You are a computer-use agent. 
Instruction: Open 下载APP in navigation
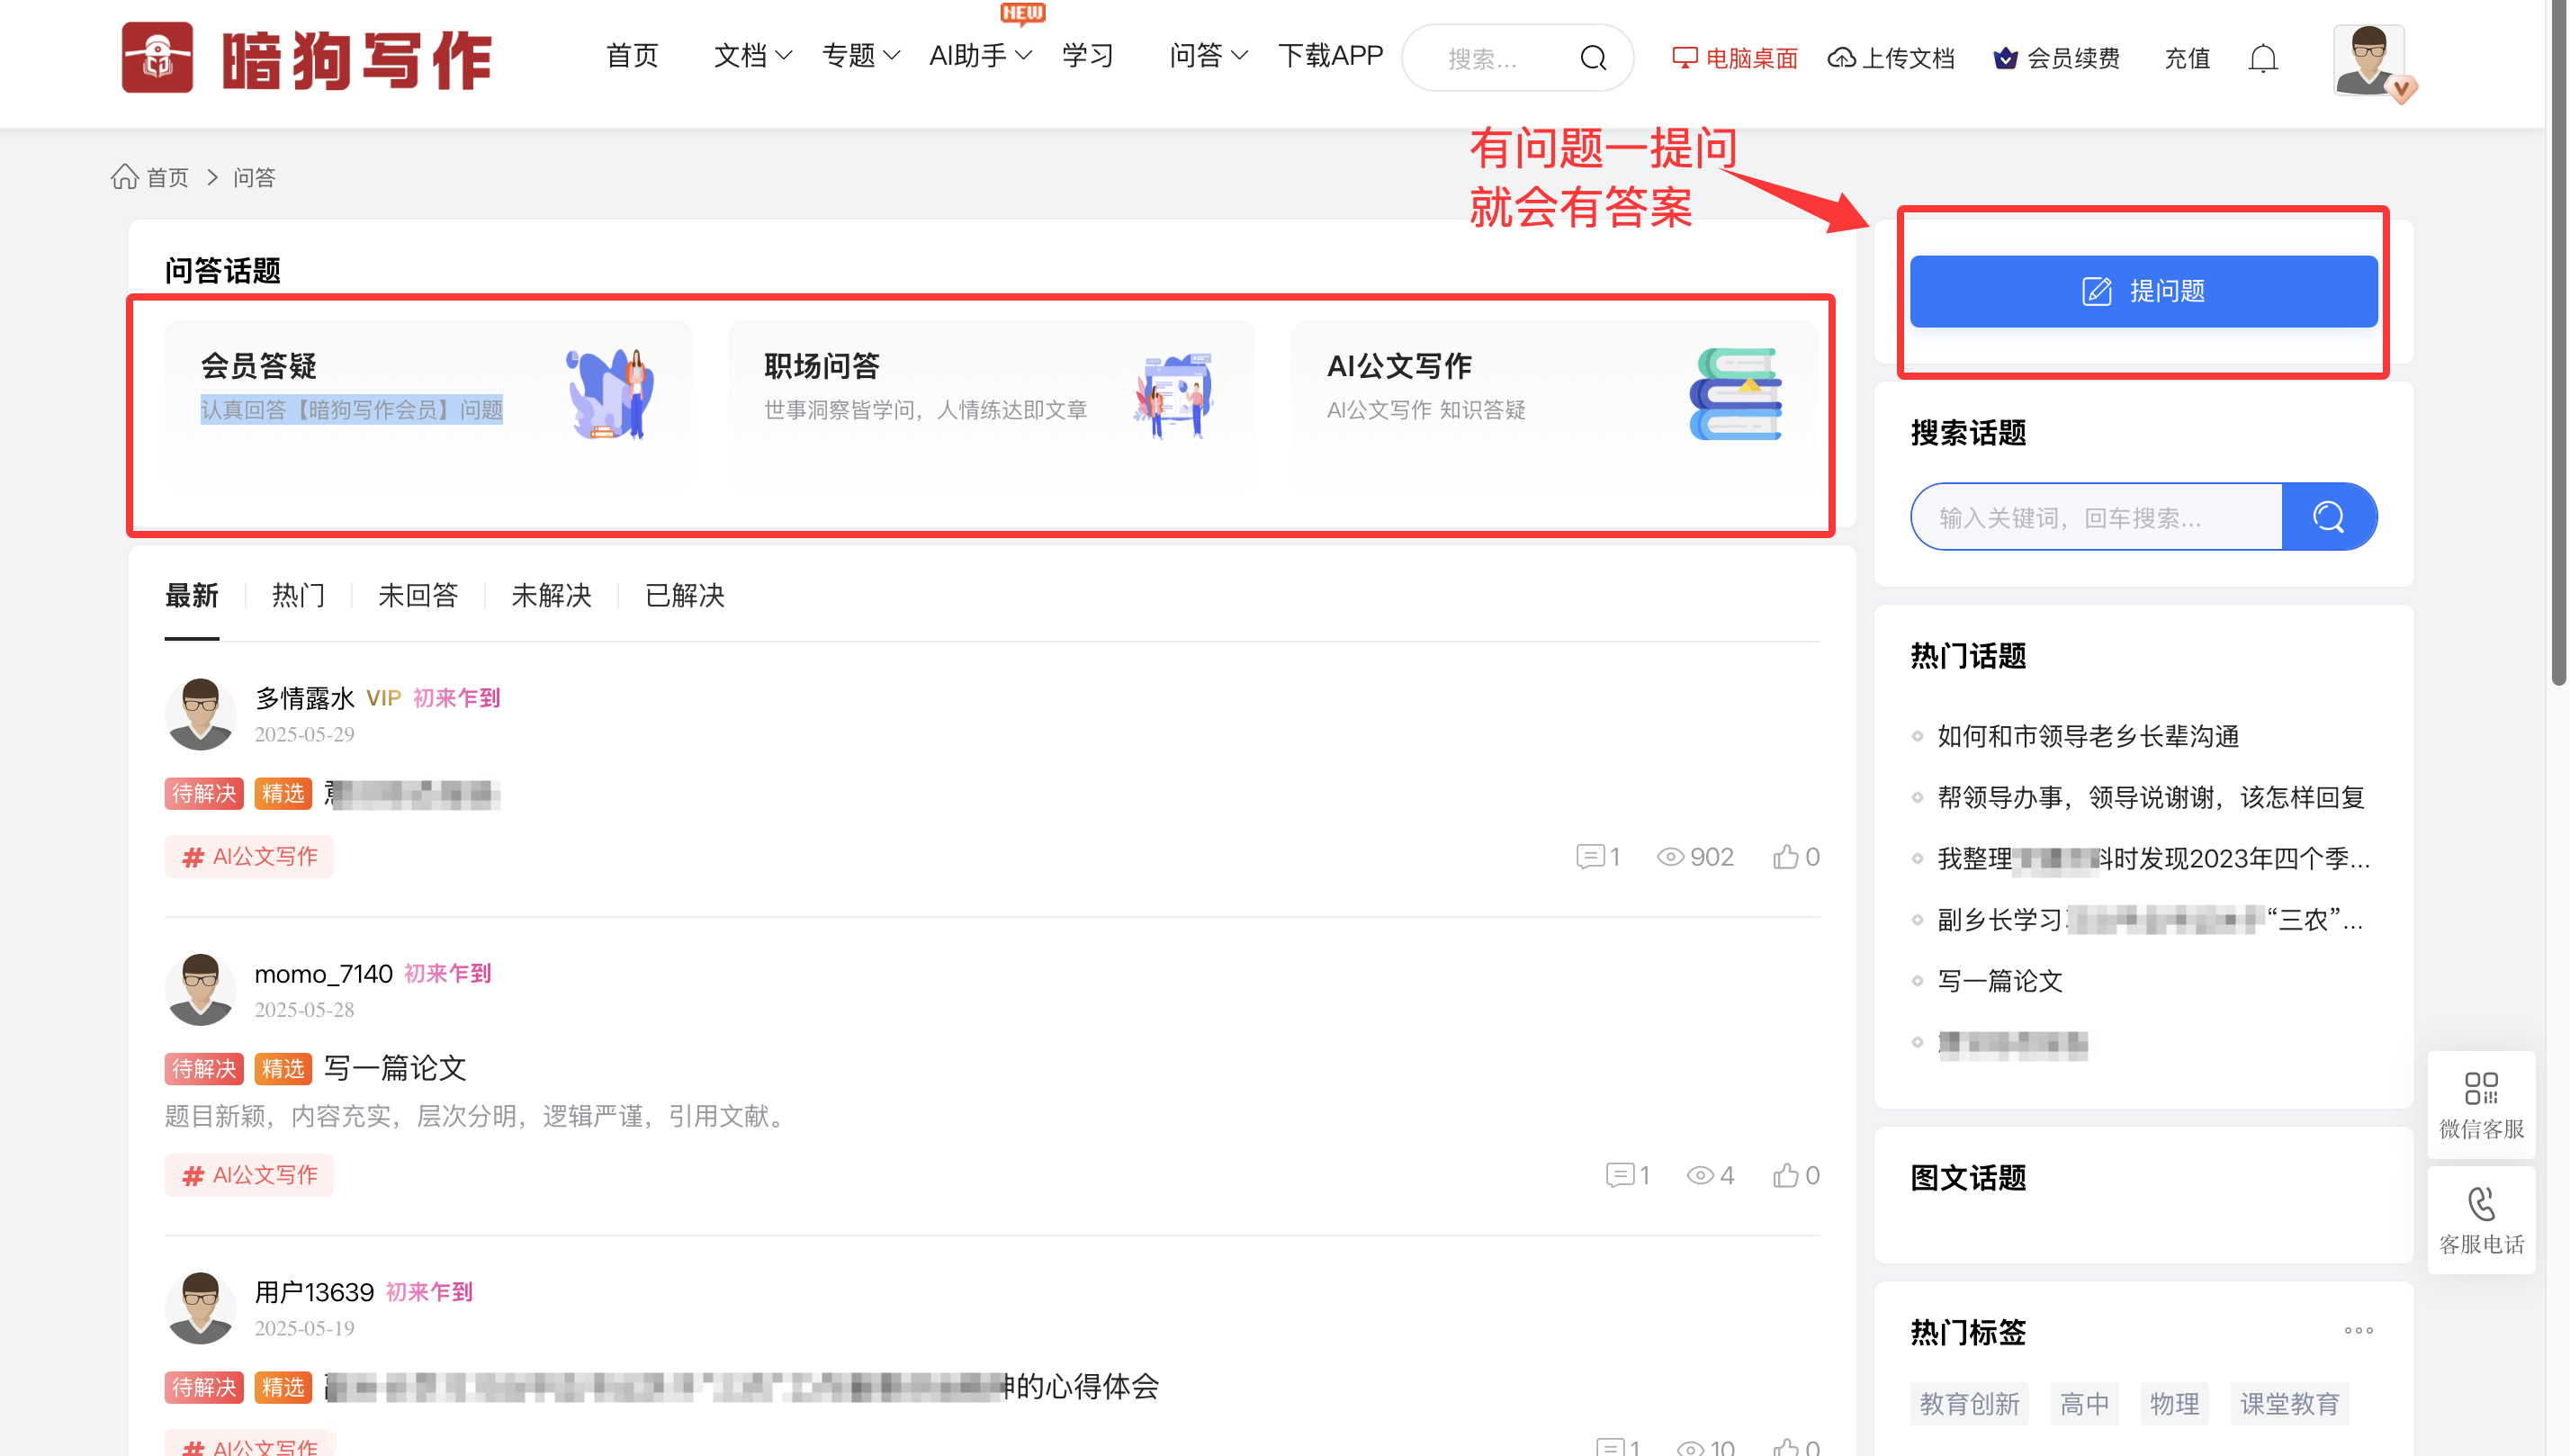tap(1330, 55)
